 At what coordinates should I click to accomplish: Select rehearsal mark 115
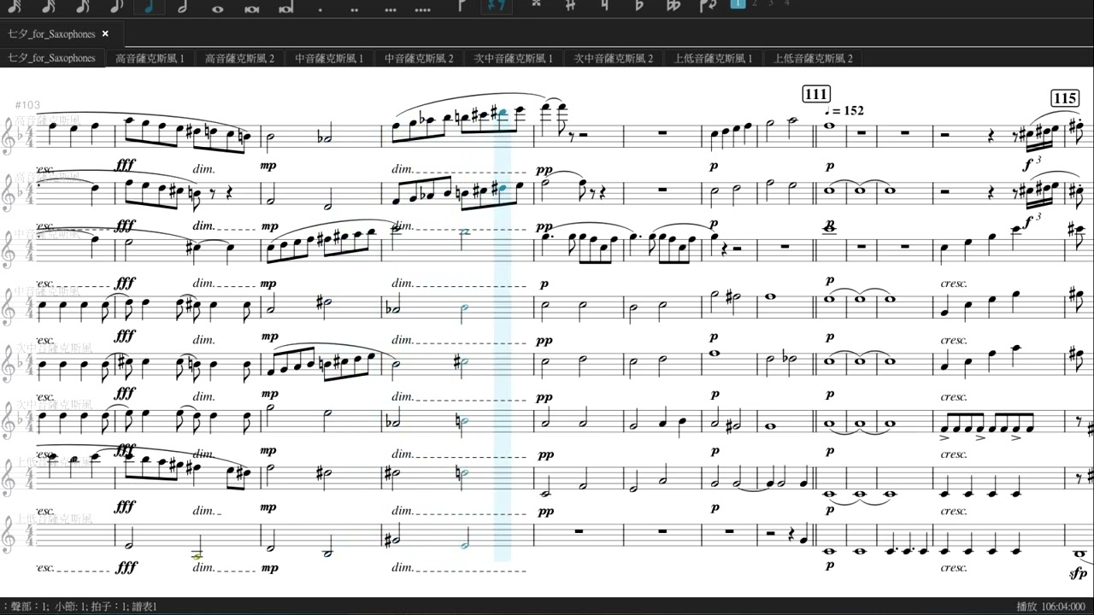(x=1065, y=98)
